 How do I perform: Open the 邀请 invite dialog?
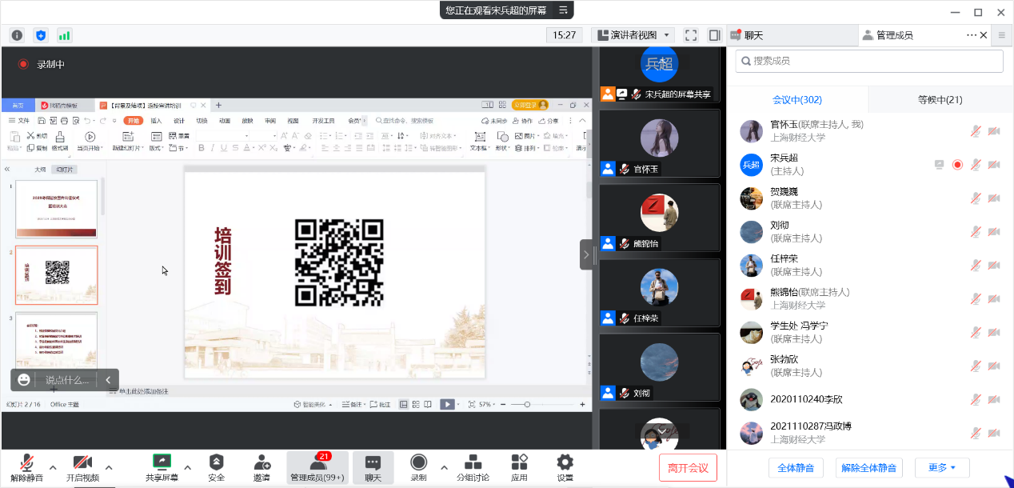(x=261, y=467)
